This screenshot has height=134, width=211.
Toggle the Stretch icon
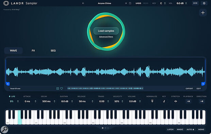[176, 101]
